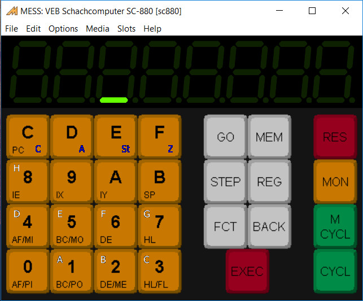Tap the 8 / IE key
Screen dimensions: 363x301
pyautogui.click(x=28, y=182)
